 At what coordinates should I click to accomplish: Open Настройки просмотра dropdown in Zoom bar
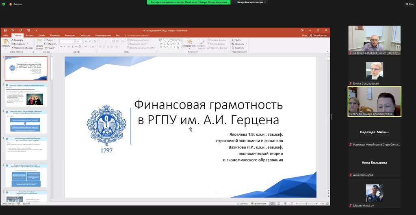click(x=251, y=2)
